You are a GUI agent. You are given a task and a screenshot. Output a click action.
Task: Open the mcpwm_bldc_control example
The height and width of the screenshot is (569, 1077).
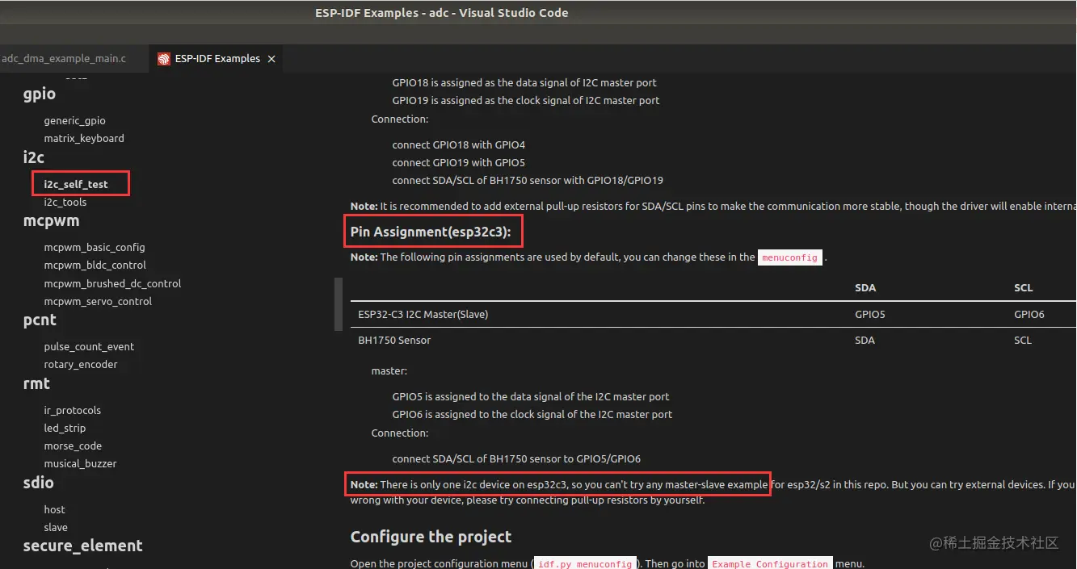[x=95, y=265]
